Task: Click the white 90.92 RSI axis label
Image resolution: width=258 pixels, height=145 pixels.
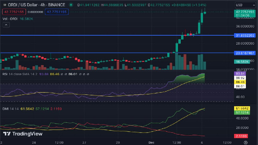Action: click(240, 78)
